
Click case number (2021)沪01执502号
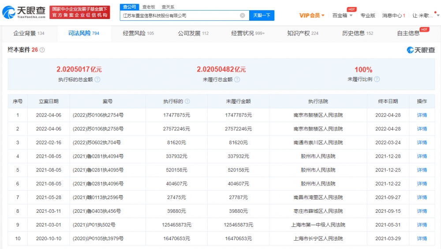point(94,225)
